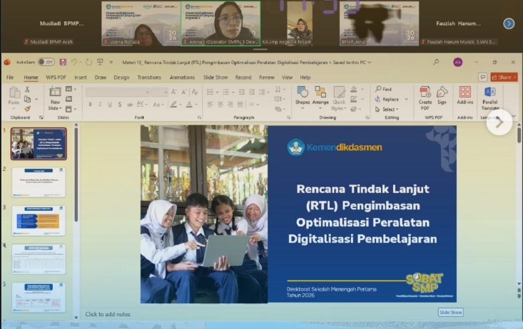Open font color dropdown arrow
This screenshot has width=523, height=329.
[x=196, y=105]
